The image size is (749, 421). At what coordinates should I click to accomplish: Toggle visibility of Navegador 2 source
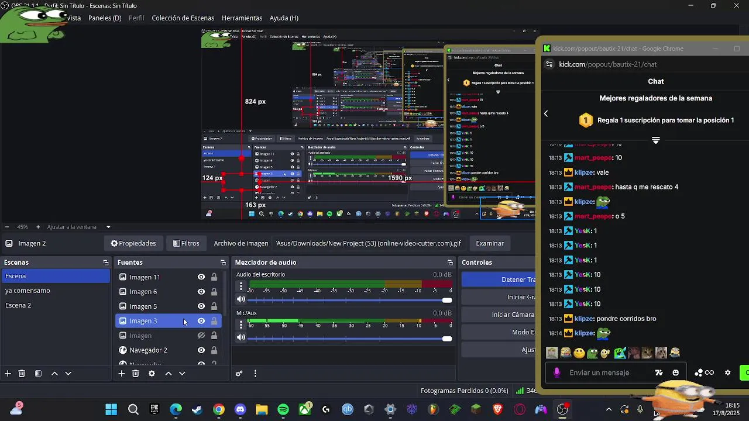201,350
